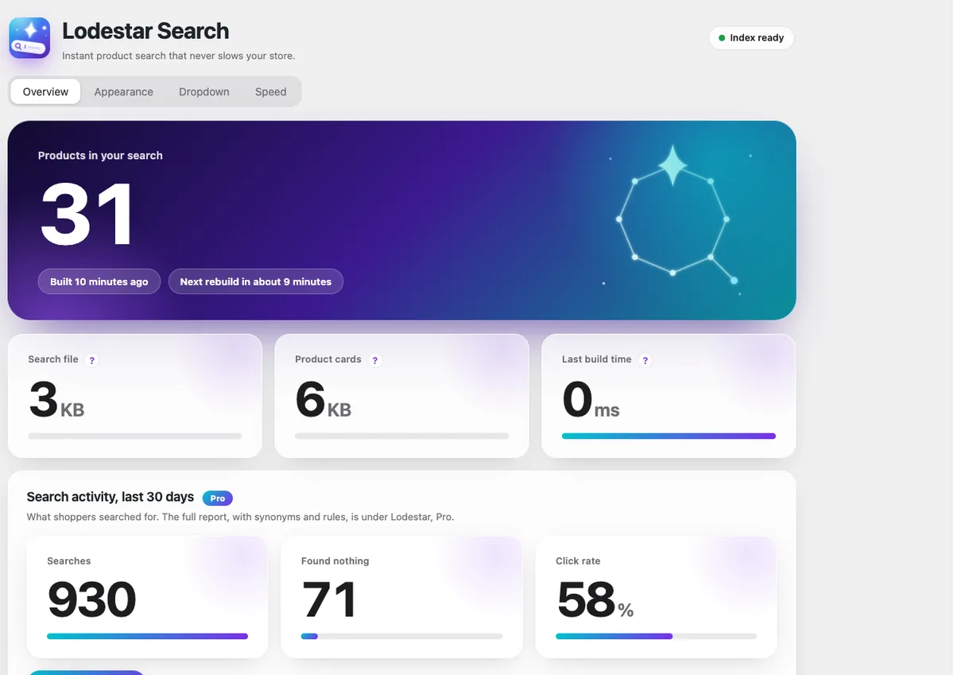Viewport: 954px width, 675px height.
Task: Click the 'Found nothing' label
Action: [x=335, y=561]
